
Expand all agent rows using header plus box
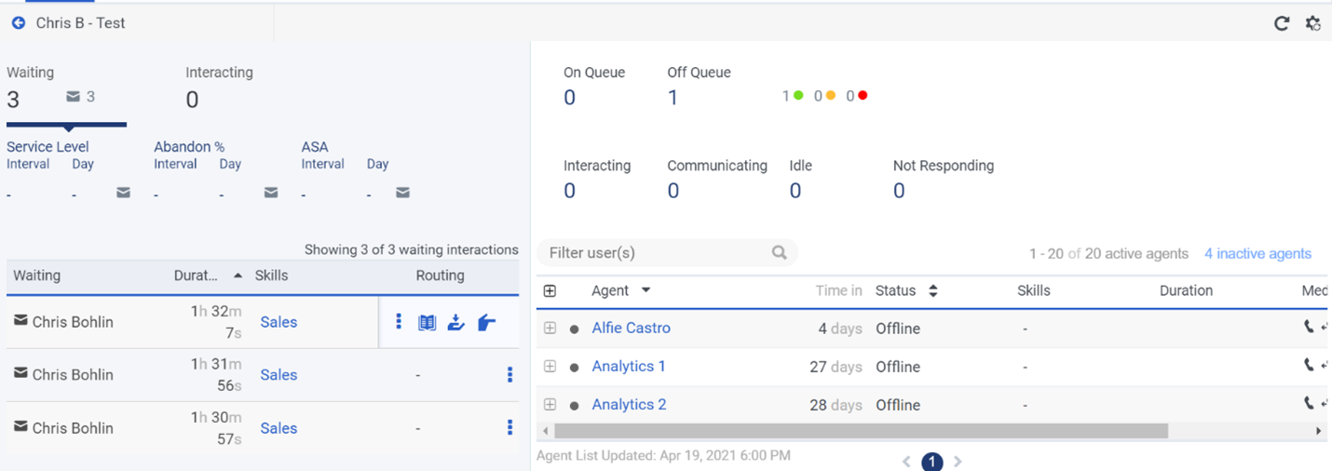coord(550,290)
